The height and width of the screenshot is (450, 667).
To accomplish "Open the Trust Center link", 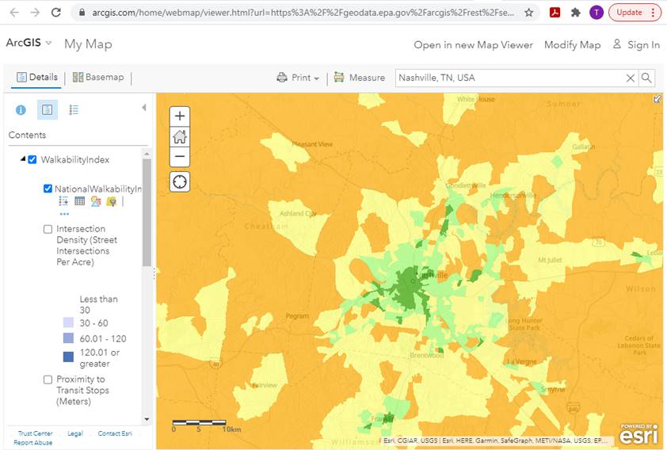I will [36, 433].
